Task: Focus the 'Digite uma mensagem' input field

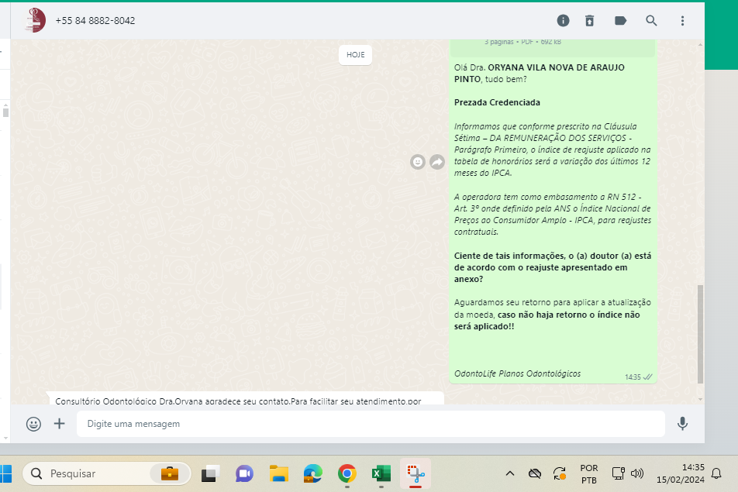Action: [371, 424]
